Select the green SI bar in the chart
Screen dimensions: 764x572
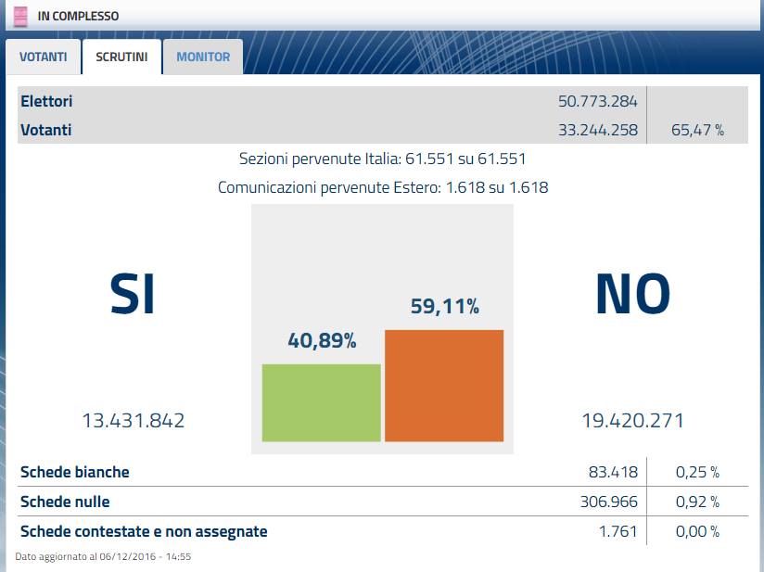pyautogui.click(x=320, y=403)
